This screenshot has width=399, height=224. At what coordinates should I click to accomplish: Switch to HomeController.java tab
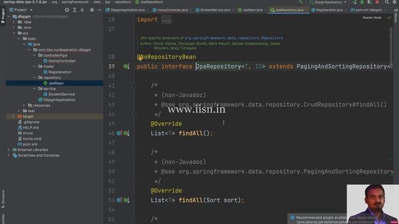coord(170,10)
